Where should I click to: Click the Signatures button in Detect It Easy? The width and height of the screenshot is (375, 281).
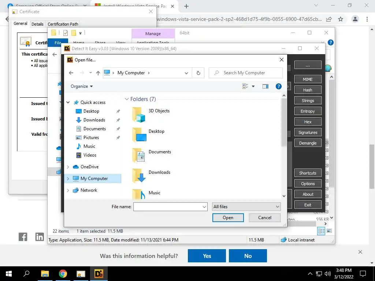[308, 132]
